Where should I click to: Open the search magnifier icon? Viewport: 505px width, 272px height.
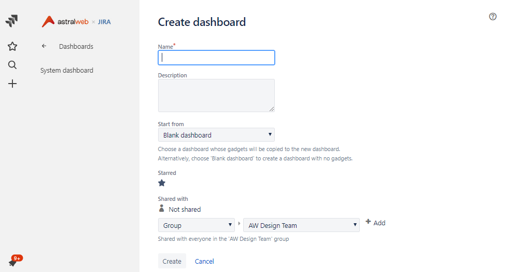click(x=12, y=65)
